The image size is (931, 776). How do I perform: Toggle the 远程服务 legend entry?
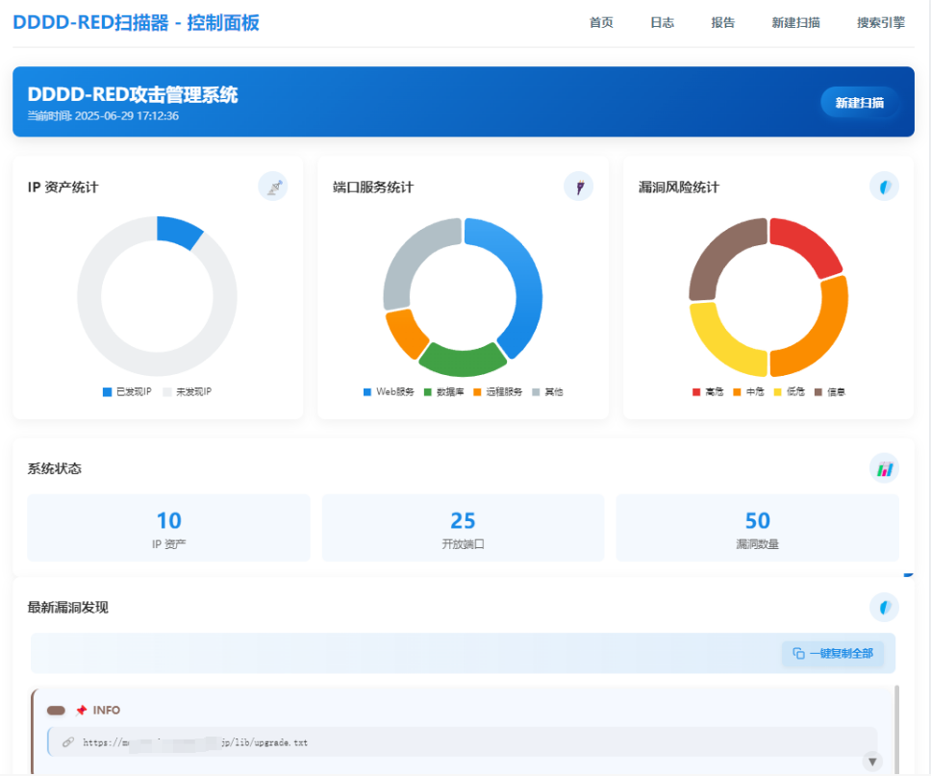pos(498,392)
